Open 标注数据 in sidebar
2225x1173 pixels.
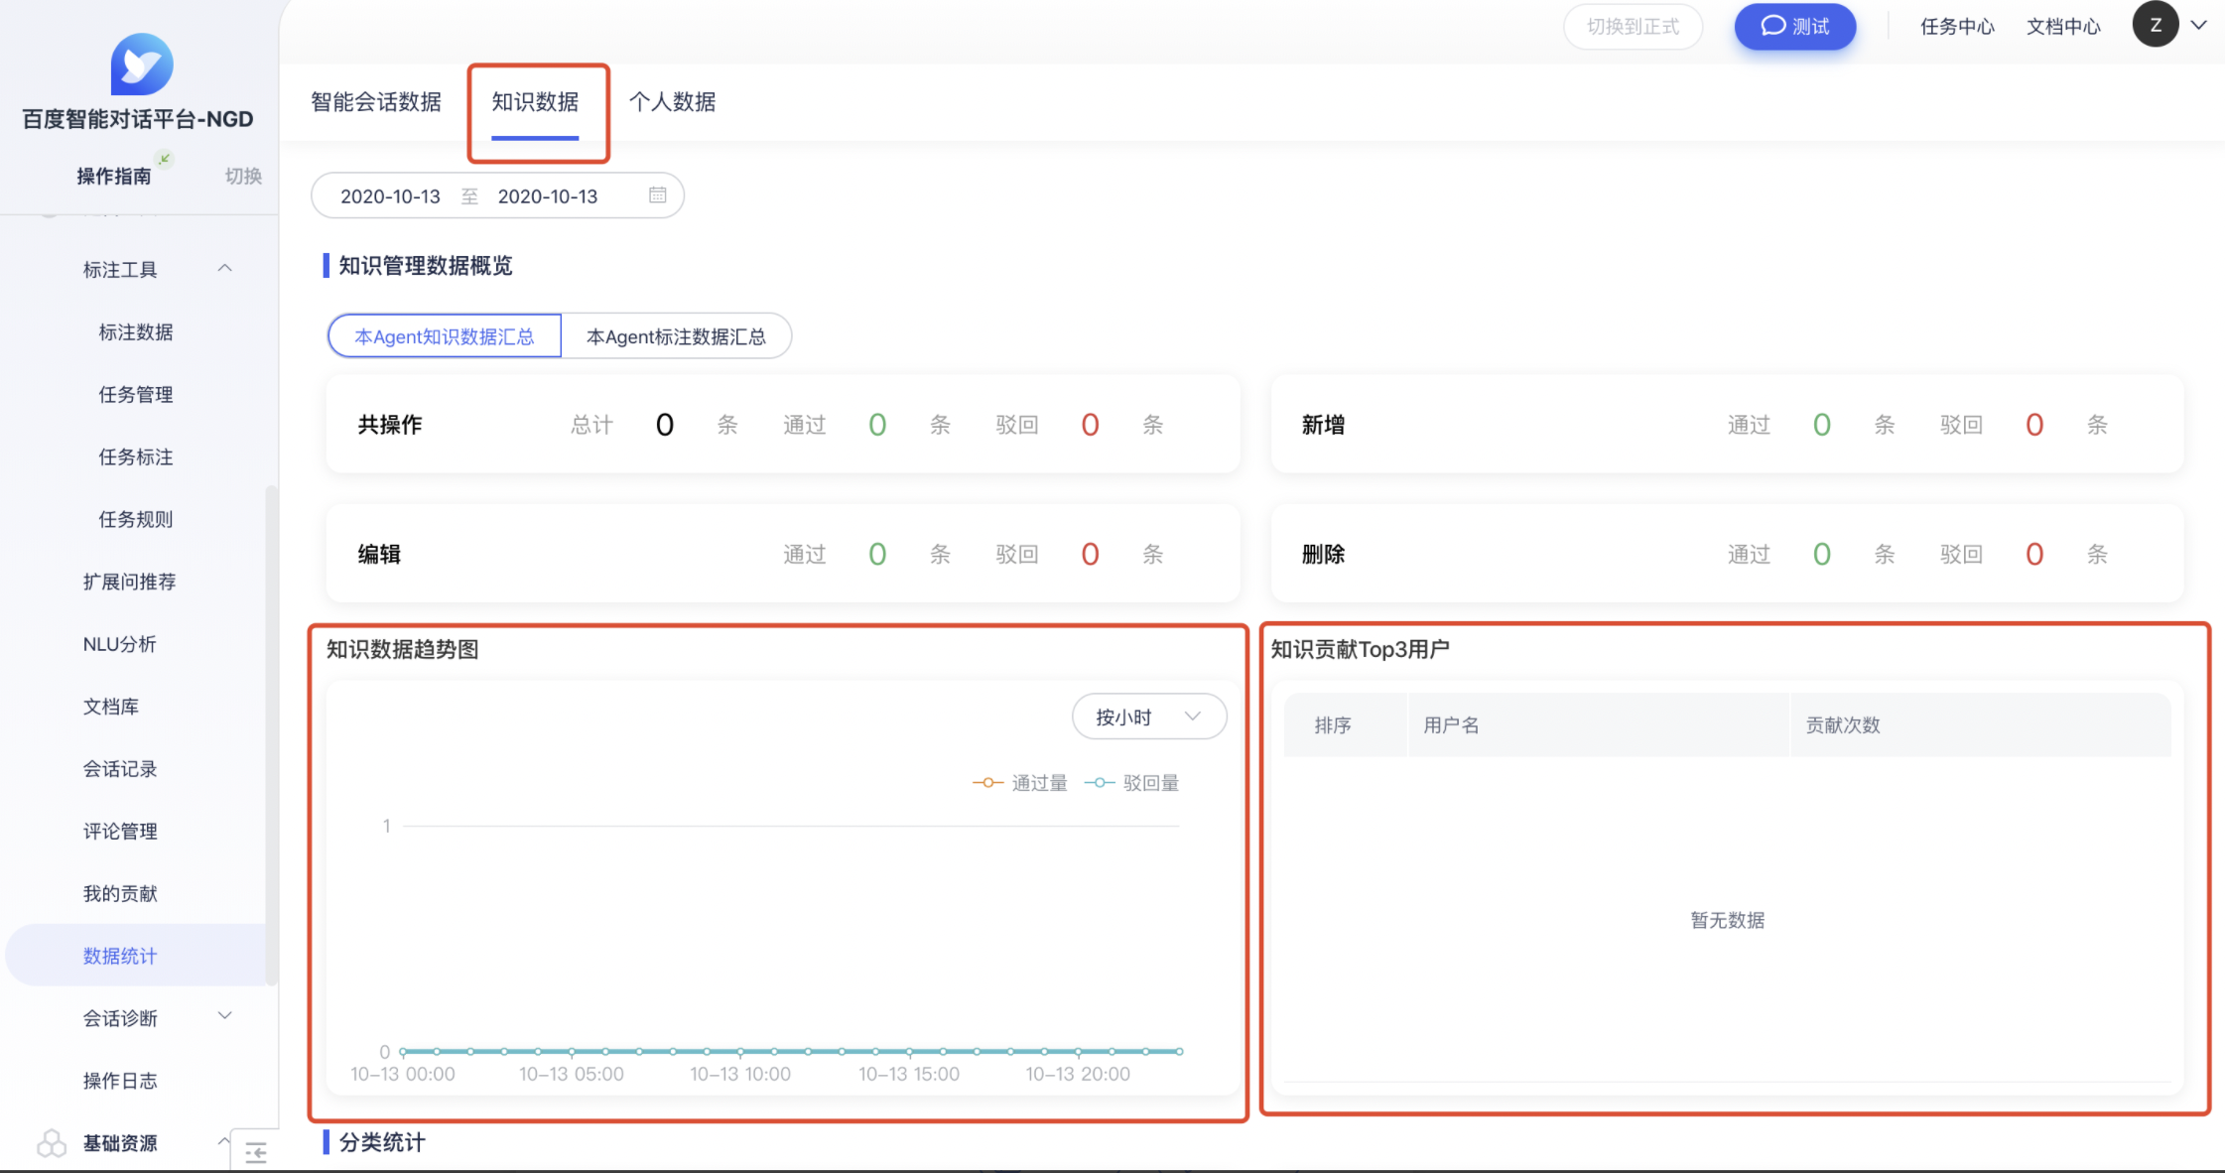pyautogui.click(x=136, y=332)
